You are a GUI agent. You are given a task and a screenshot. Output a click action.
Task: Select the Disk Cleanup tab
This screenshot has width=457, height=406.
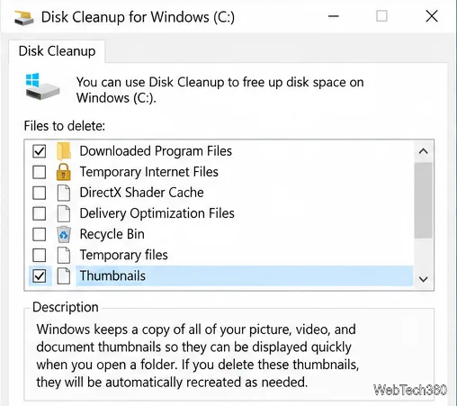point(57,51)
